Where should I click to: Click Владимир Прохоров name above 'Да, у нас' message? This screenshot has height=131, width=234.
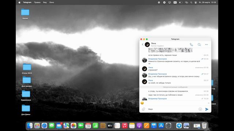(x=158, y=74)
